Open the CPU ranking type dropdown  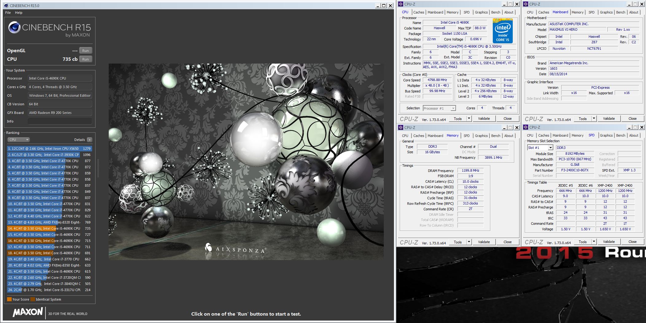click(18, 140)
